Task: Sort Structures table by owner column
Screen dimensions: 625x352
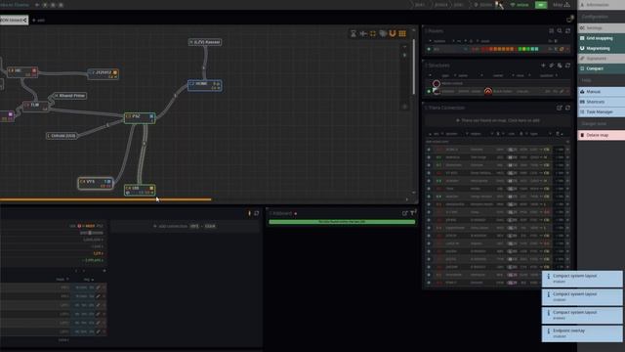Action: 498,75
